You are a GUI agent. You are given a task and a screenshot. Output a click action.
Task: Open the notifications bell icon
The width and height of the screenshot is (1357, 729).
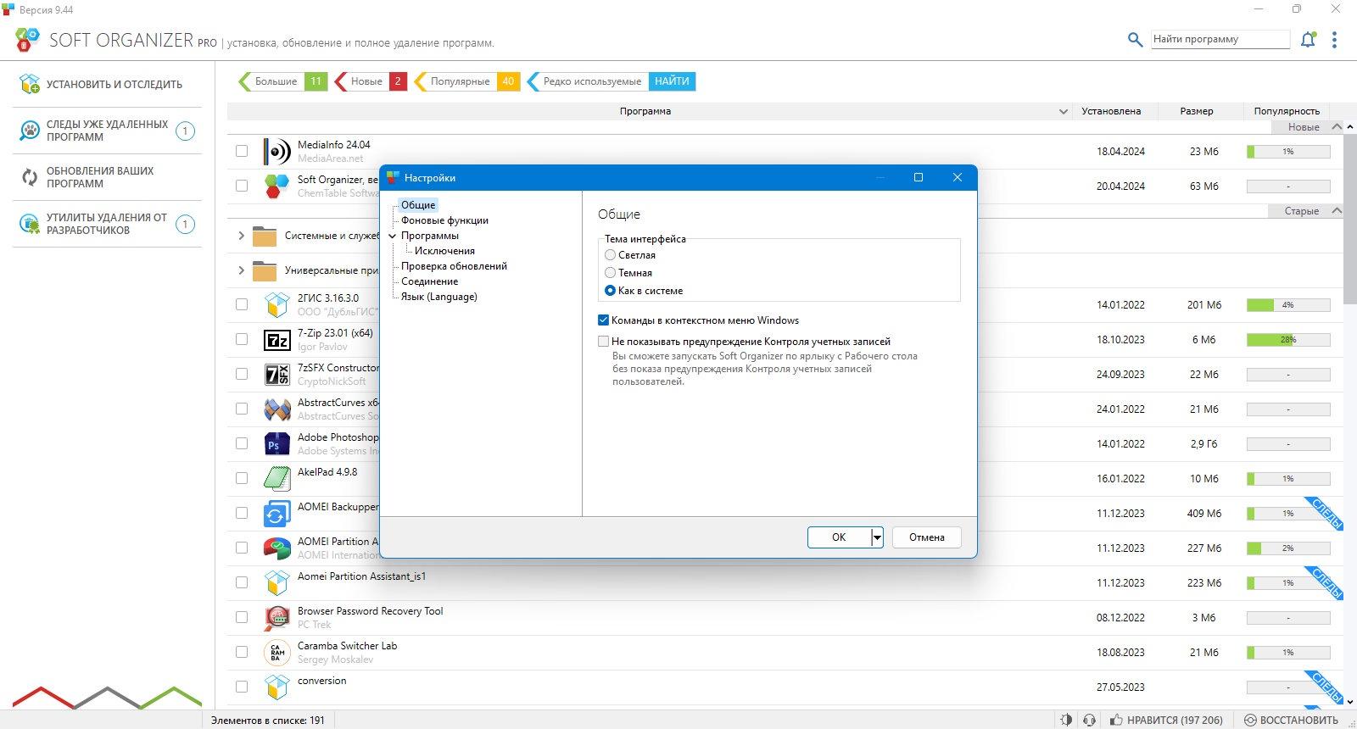(x=1308, y=39)
